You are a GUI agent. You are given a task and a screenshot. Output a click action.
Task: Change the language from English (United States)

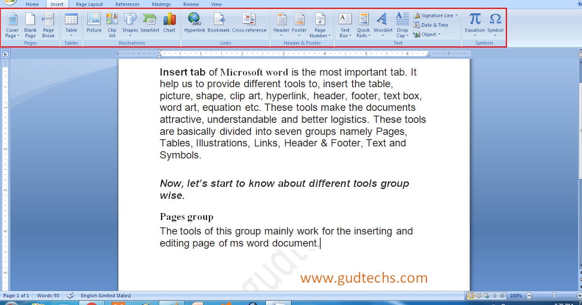pos(105,295)
